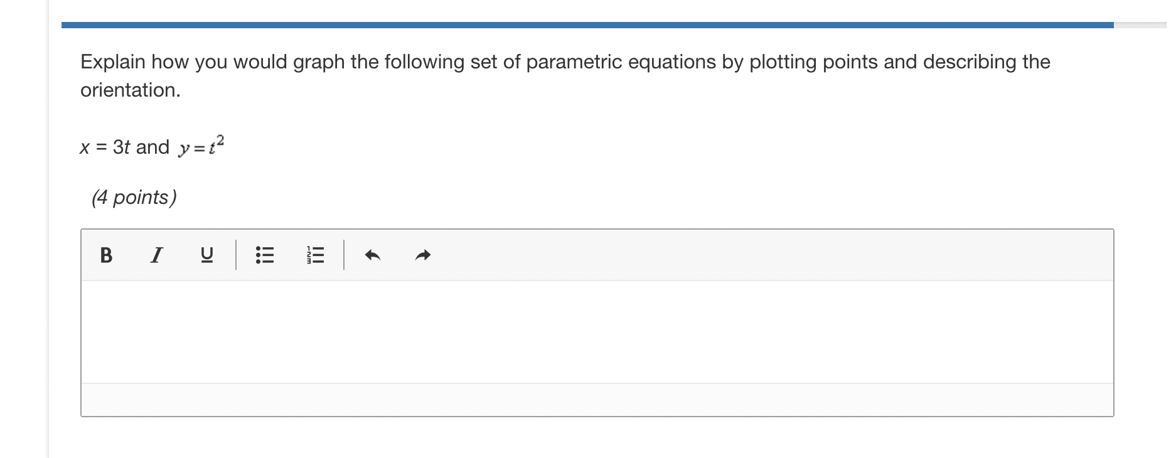Toggle italic styling for the response
This screenshot has height=458, width=1176.
click(x=157, y=255)
